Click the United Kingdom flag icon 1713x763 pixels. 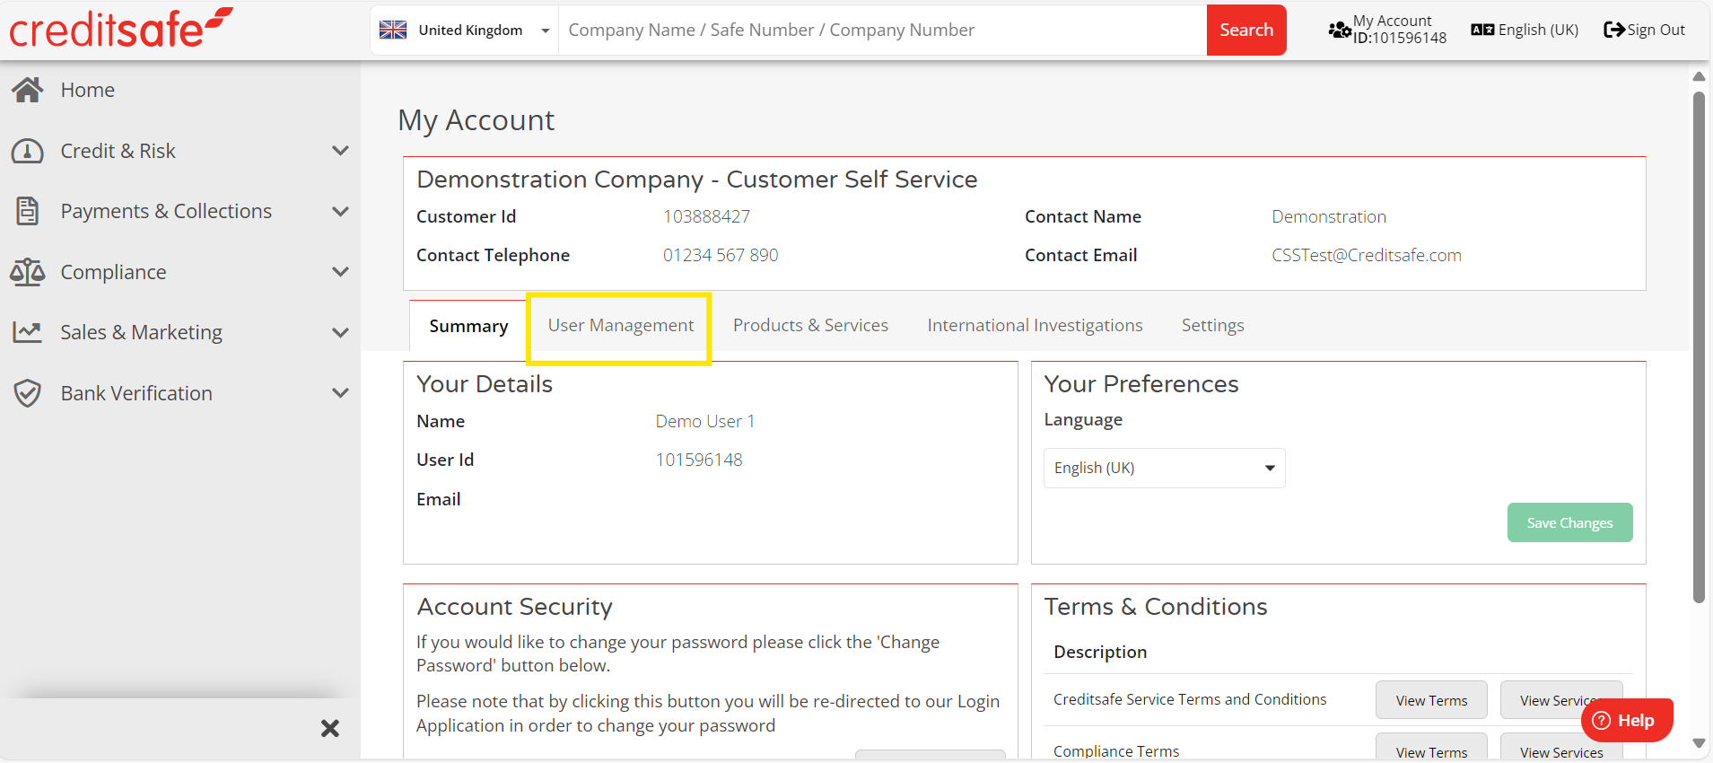point(393,30)
